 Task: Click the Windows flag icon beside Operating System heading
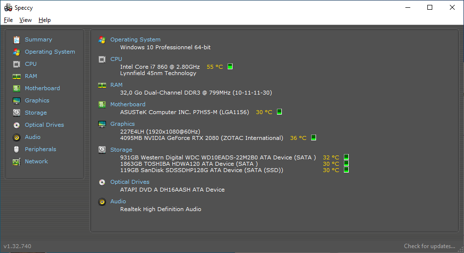[102, 40]
